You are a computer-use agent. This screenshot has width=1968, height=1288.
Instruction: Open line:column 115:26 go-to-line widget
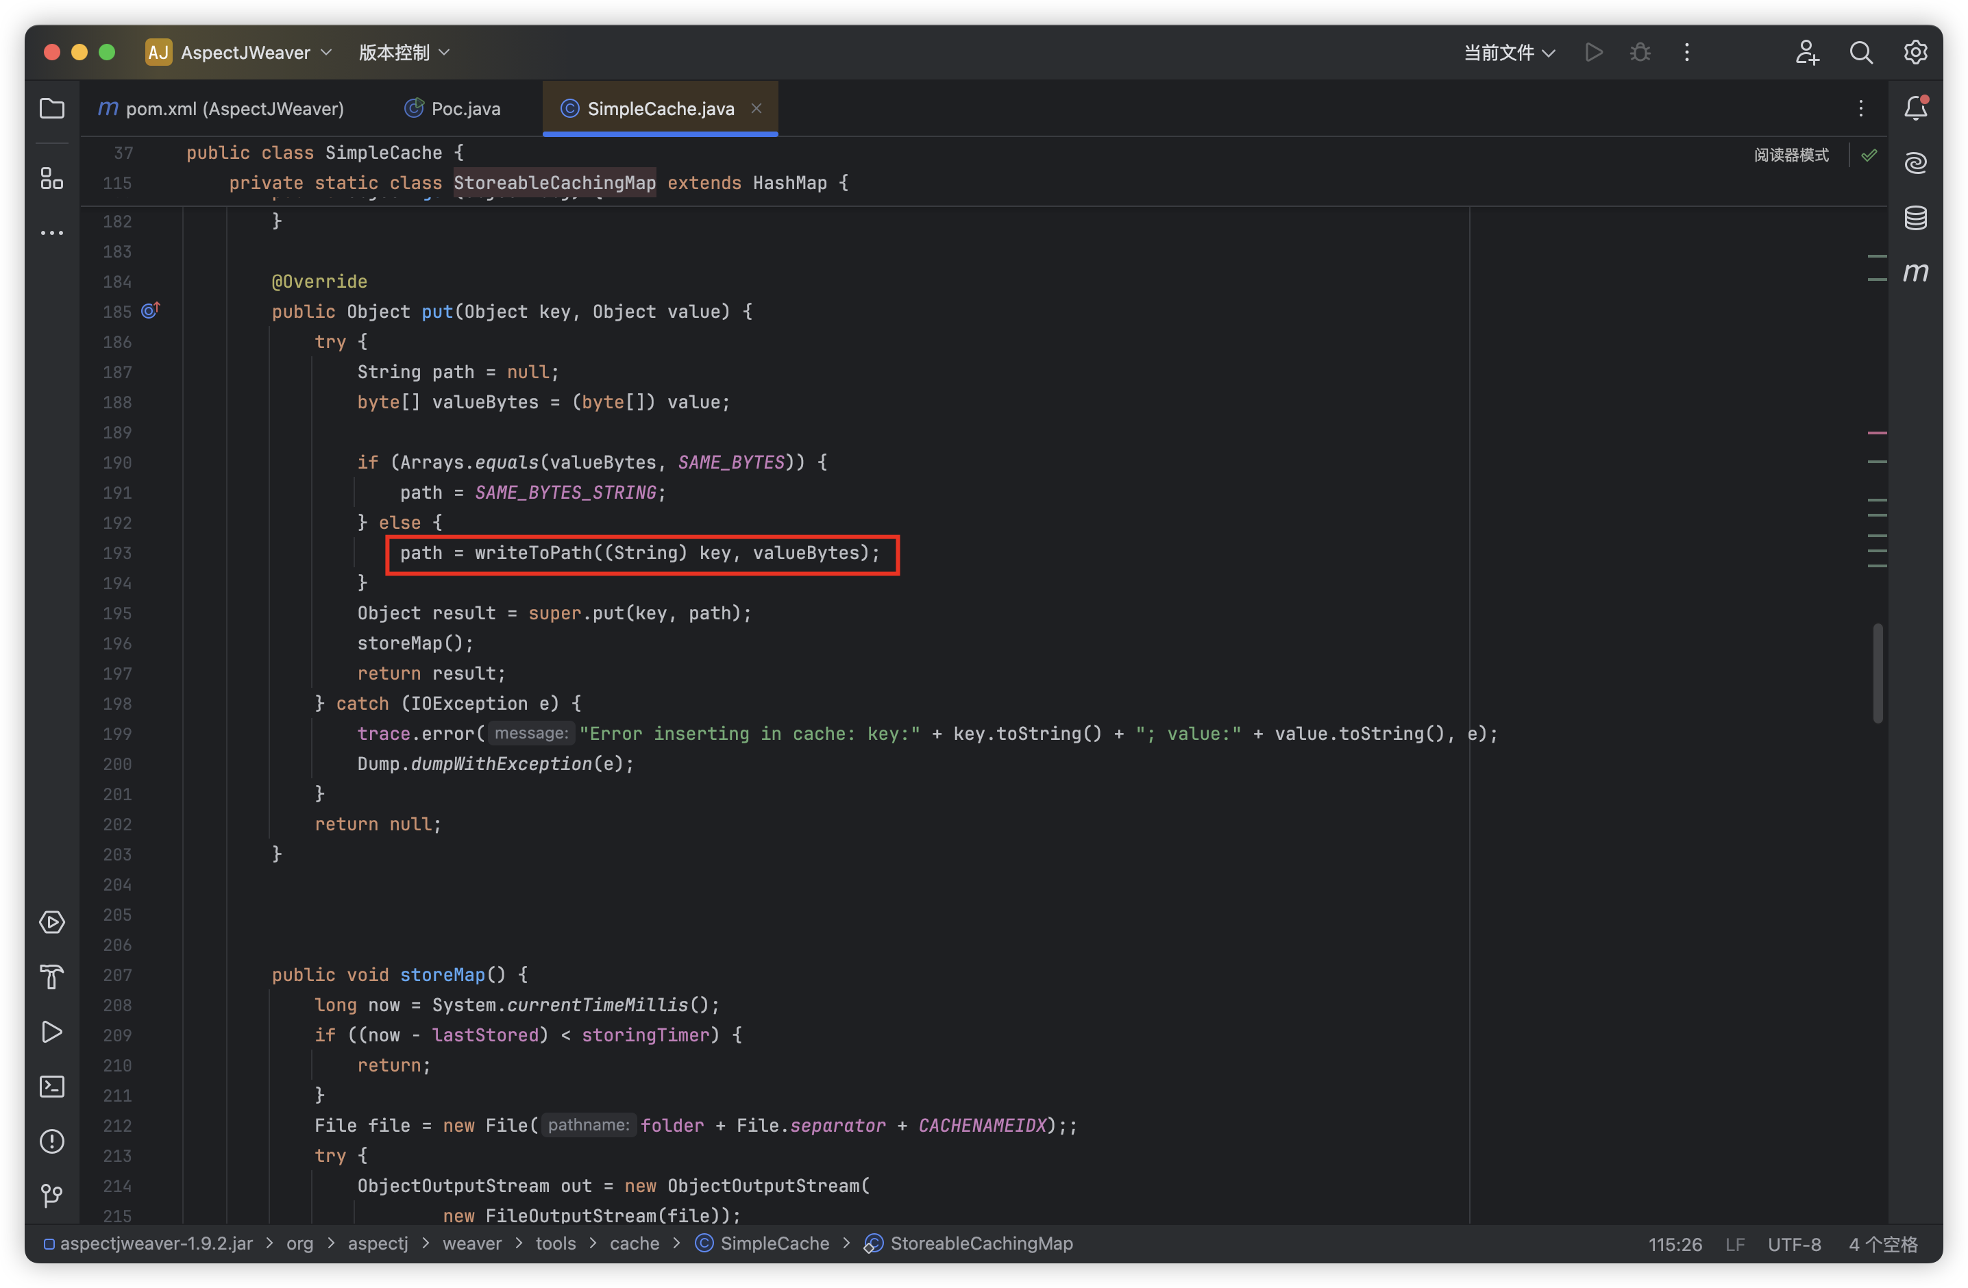coord(1675,1244)
